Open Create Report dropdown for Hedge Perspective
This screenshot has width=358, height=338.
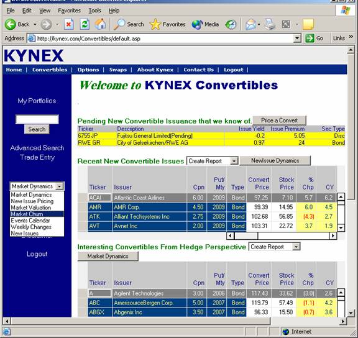pos(296,247)
